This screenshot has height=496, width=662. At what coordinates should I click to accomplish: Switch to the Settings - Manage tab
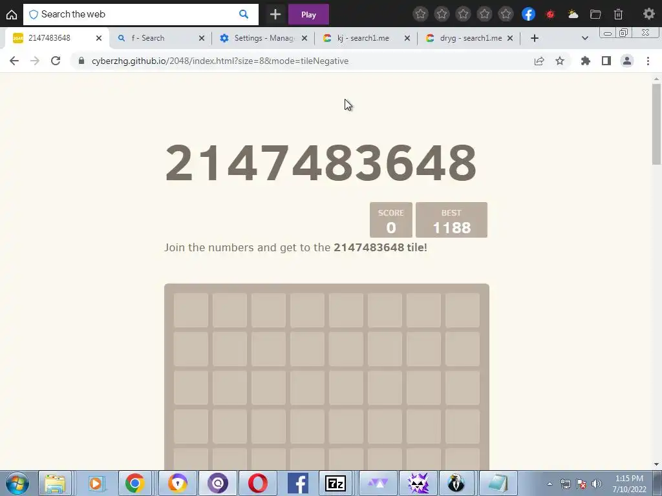pos(264,38)
